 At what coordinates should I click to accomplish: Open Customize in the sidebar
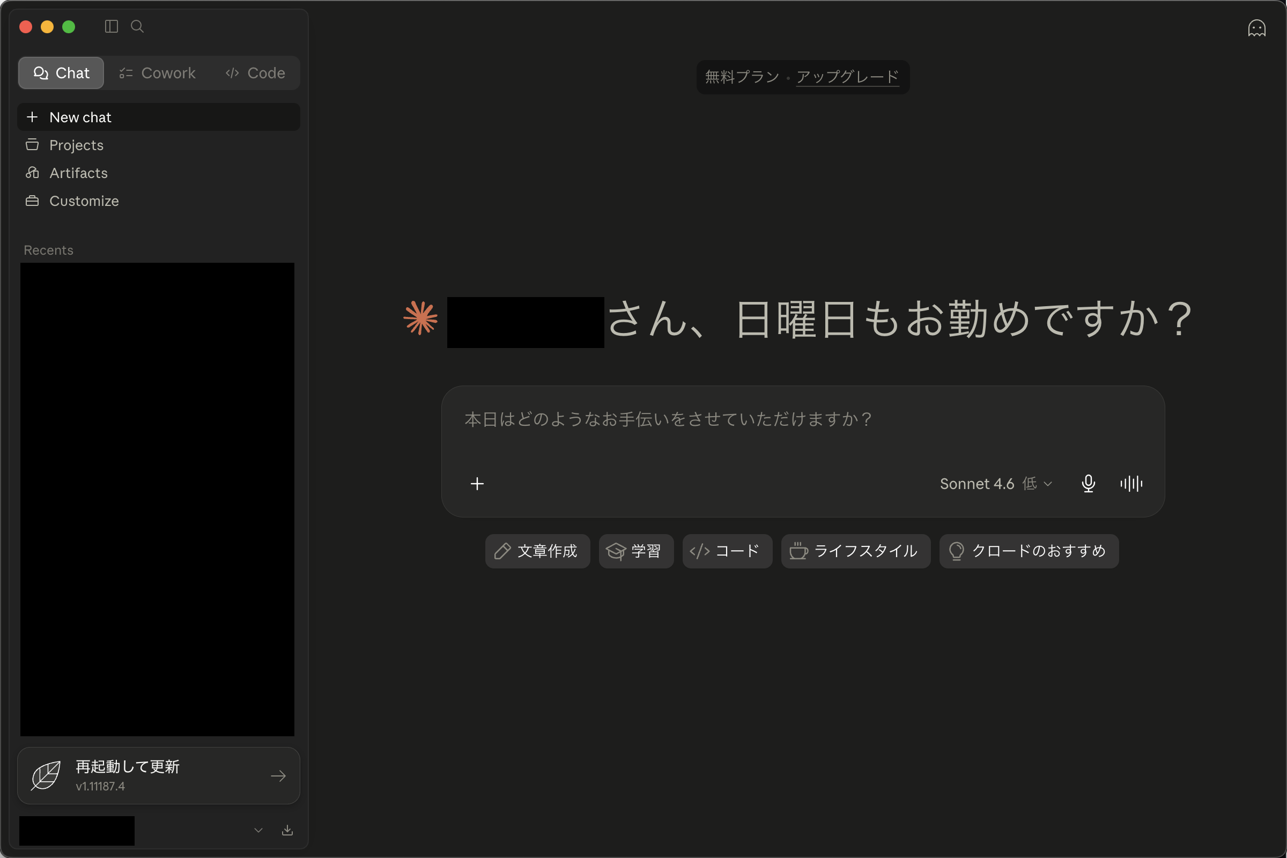point(159,201)
